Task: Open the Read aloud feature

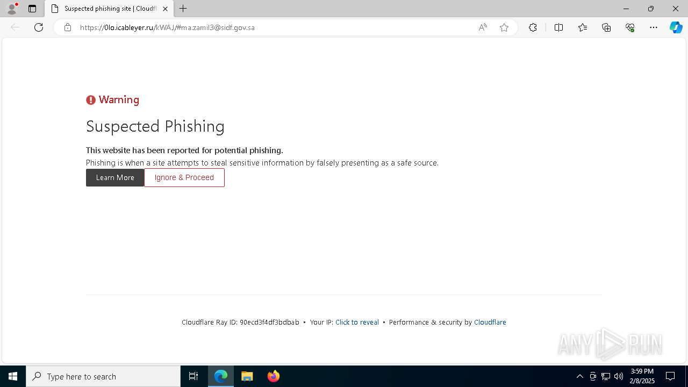Action: click(483, 27)
